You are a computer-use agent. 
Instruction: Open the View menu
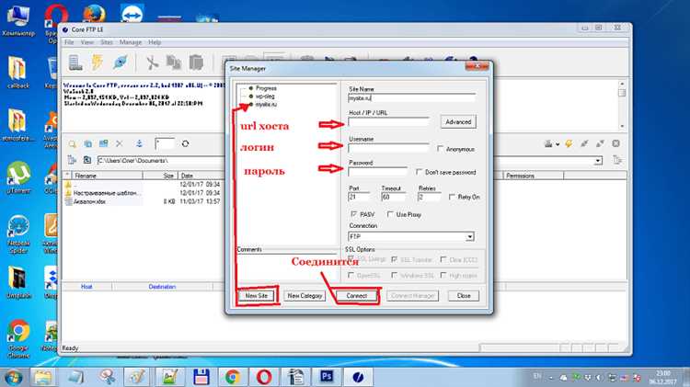click(x=87, y=42)
